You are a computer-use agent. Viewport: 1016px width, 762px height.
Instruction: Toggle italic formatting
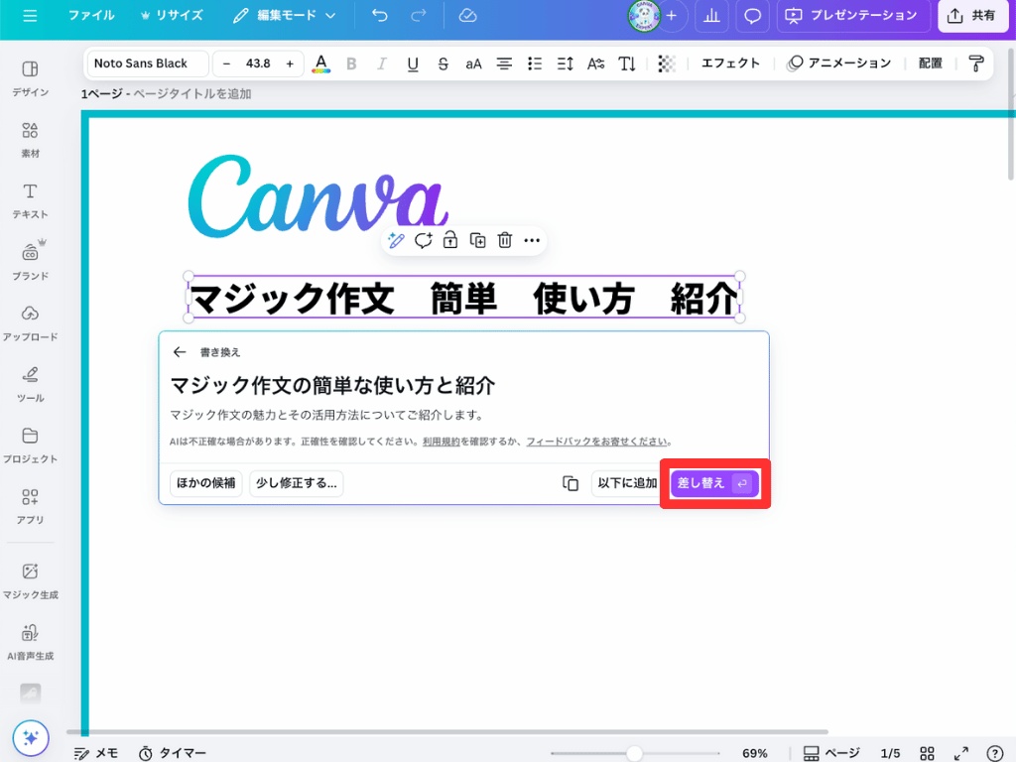382,63
